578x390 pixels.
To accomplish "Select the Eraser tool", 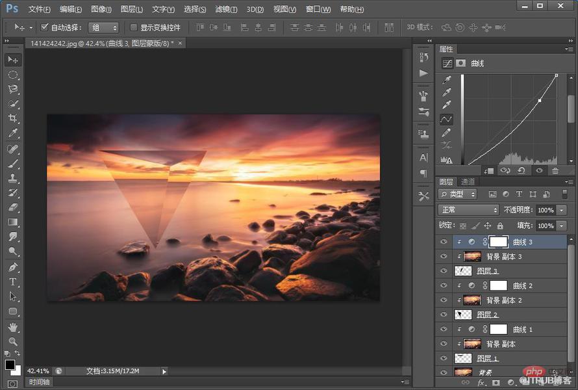I will [12, 207].
